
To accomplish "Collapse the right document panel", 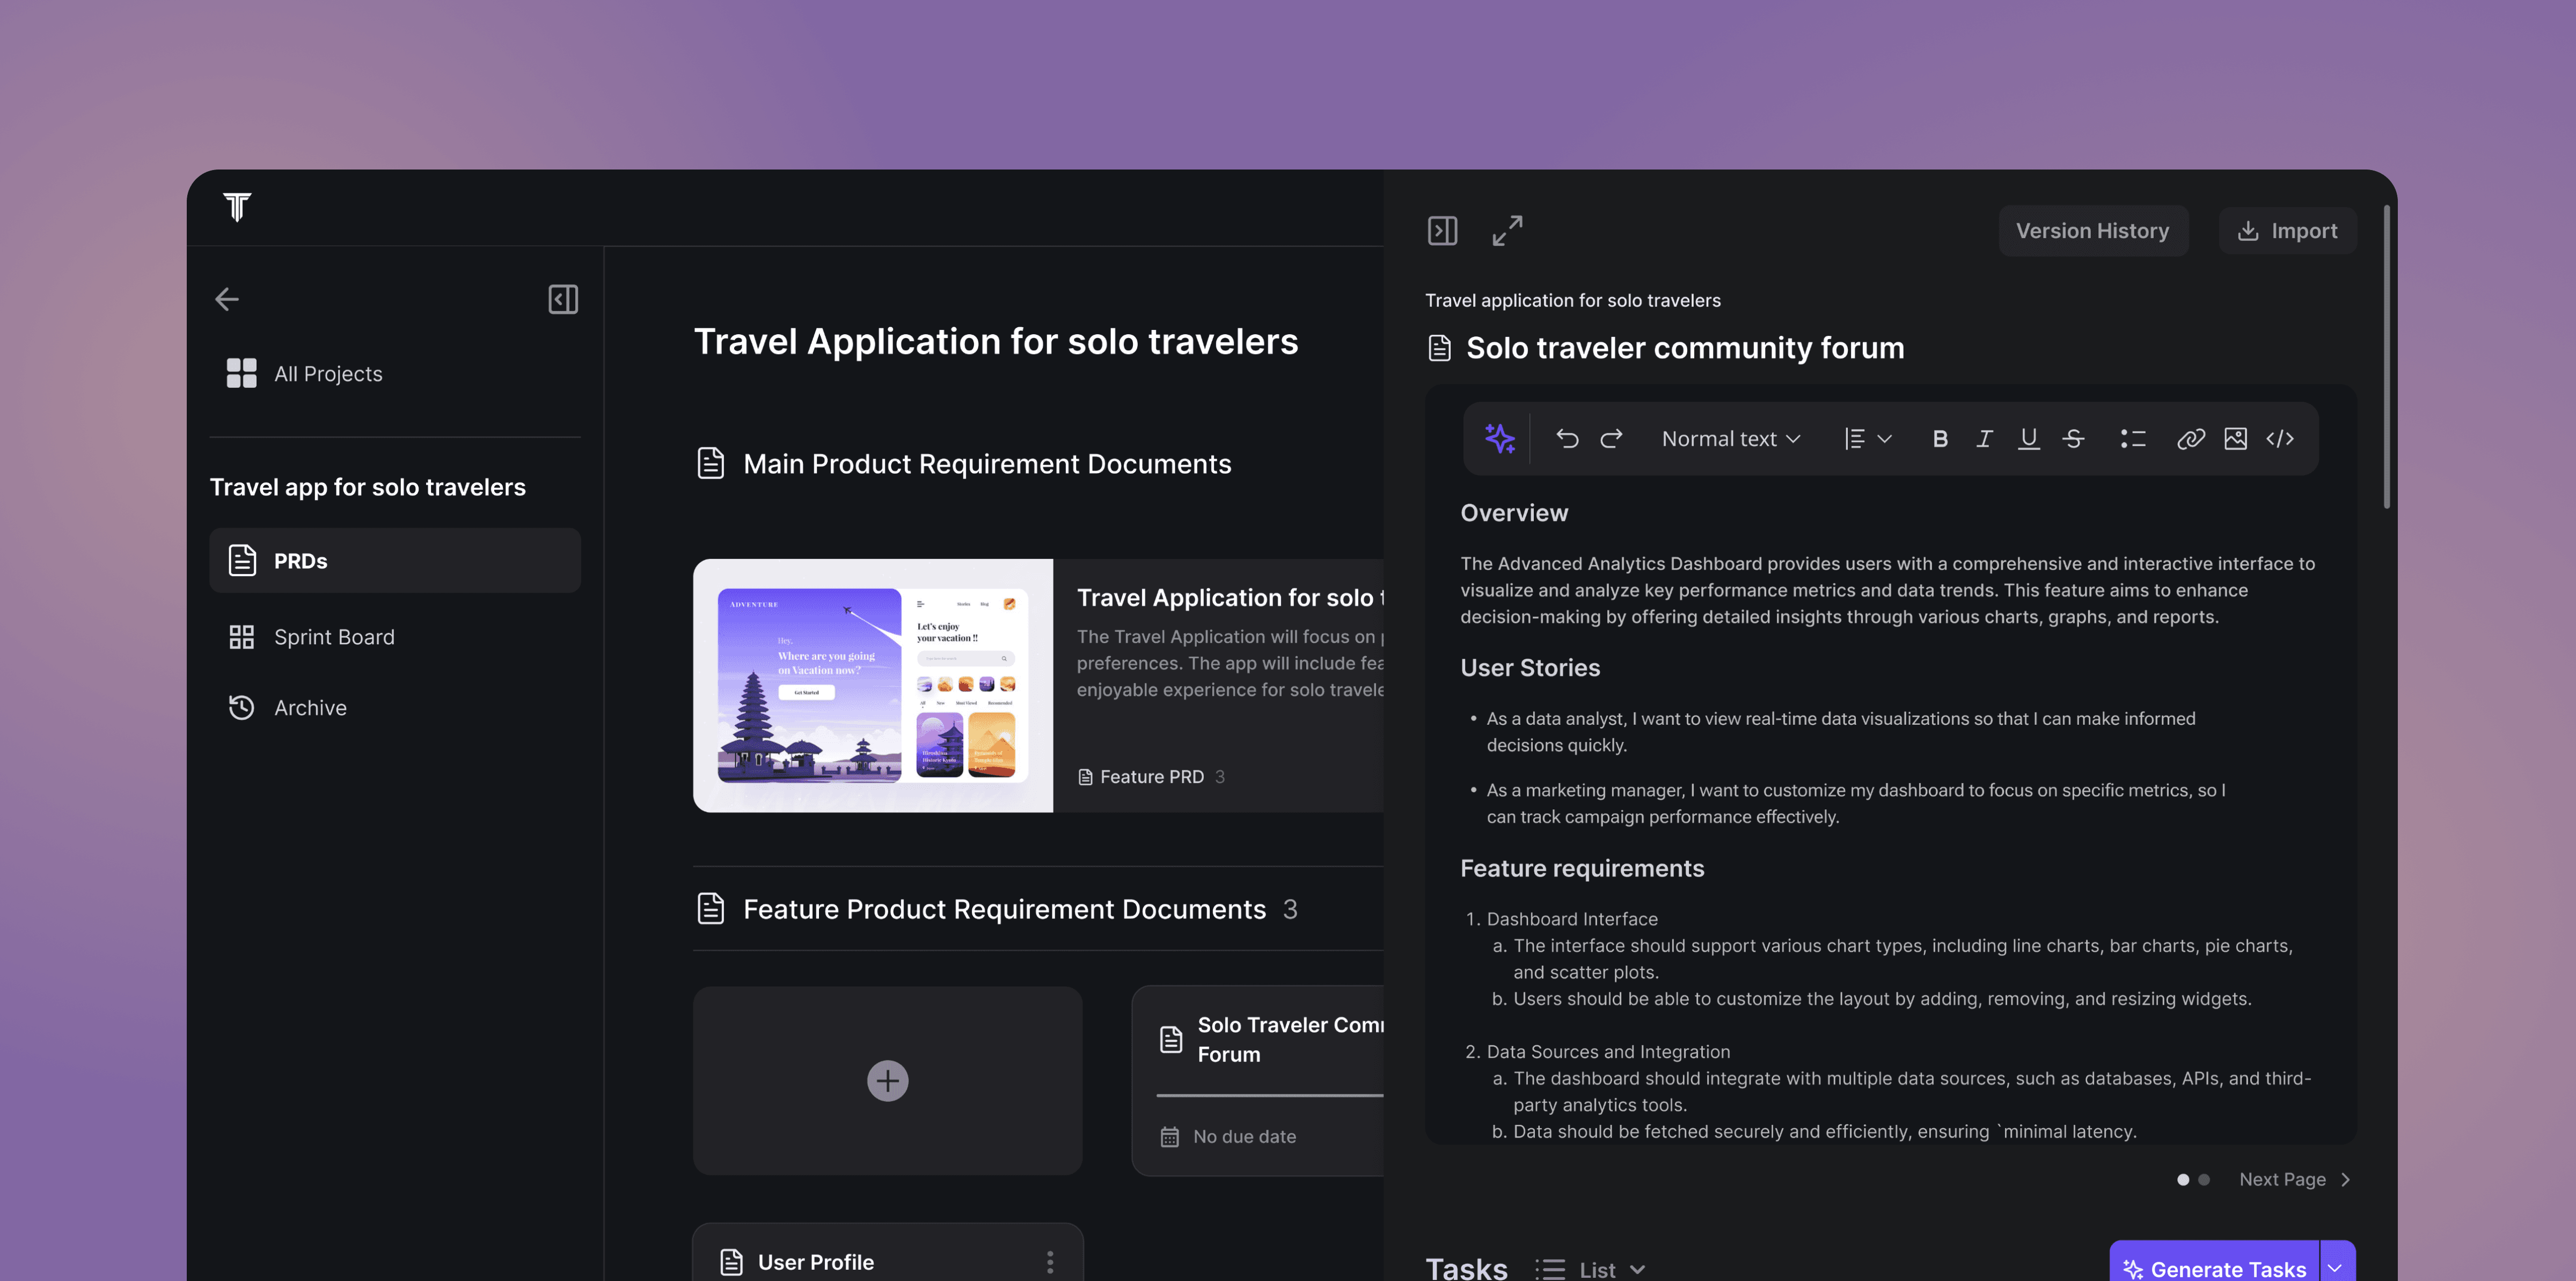I will click(x=1442, y=231).
